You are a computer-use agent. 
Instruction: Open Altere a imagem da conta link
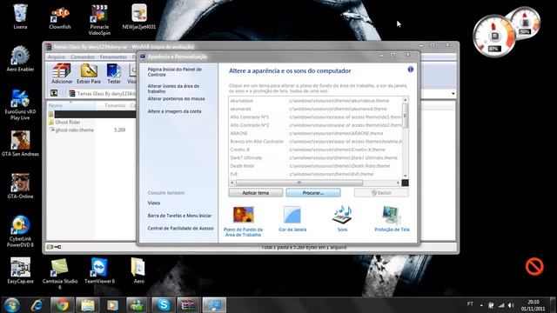(174, 111)
